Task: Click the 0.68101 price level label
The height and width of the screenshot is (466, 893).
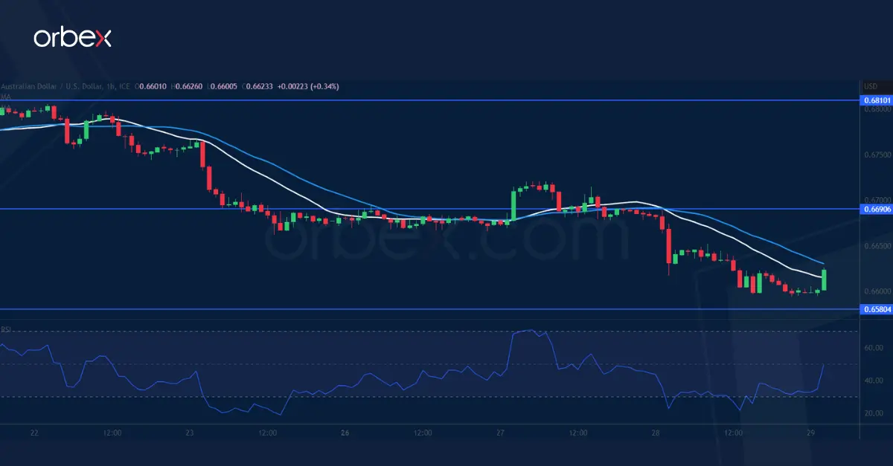Action: coord(876,100)
